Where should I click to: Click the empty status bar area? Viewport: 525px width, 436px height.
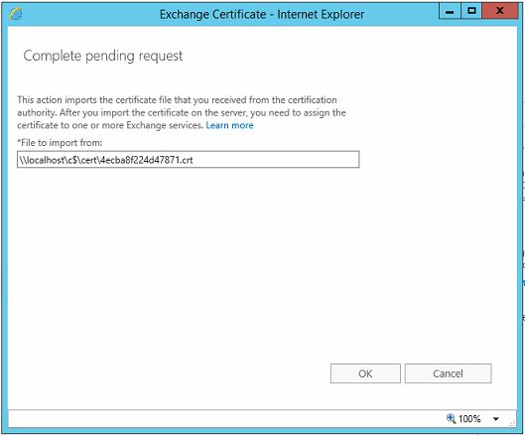click(224, 418)
